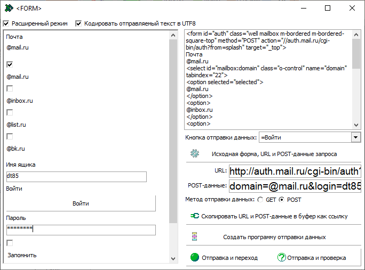Click the HTML source scrollbar thumb
This screenshot has height=270, width=365.
click(356, 54)
